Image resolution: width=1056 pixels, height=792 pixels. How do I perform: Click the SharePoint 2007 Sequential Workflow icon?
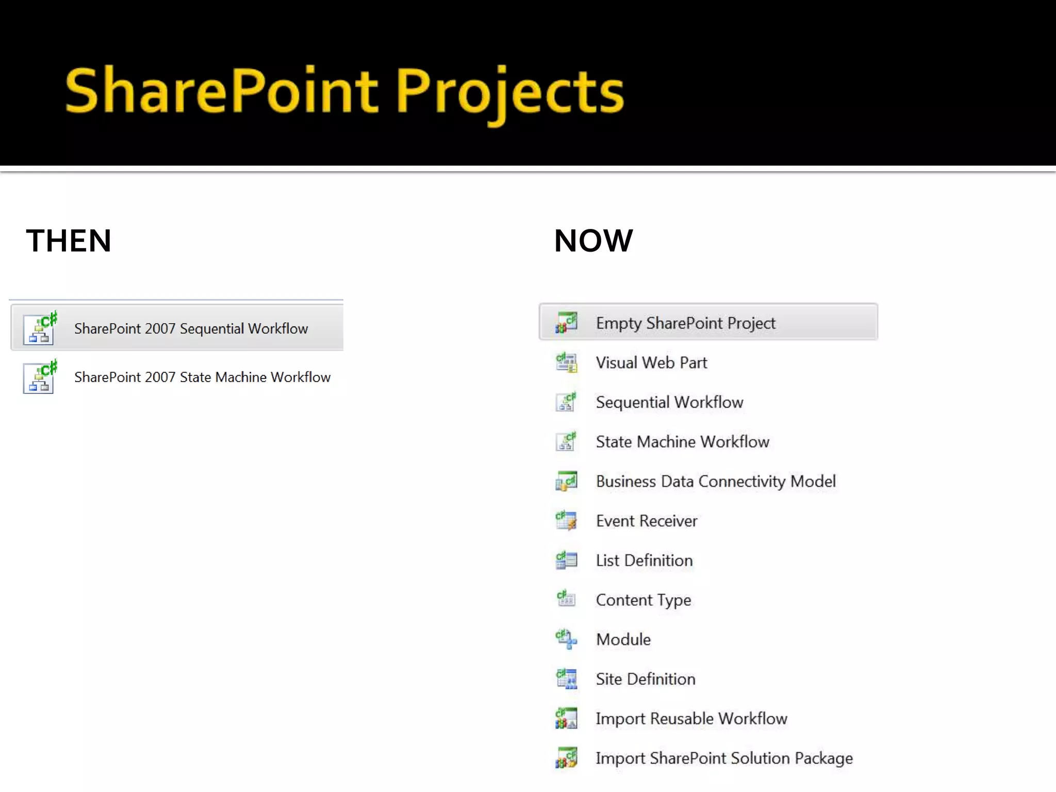point(40,328)
